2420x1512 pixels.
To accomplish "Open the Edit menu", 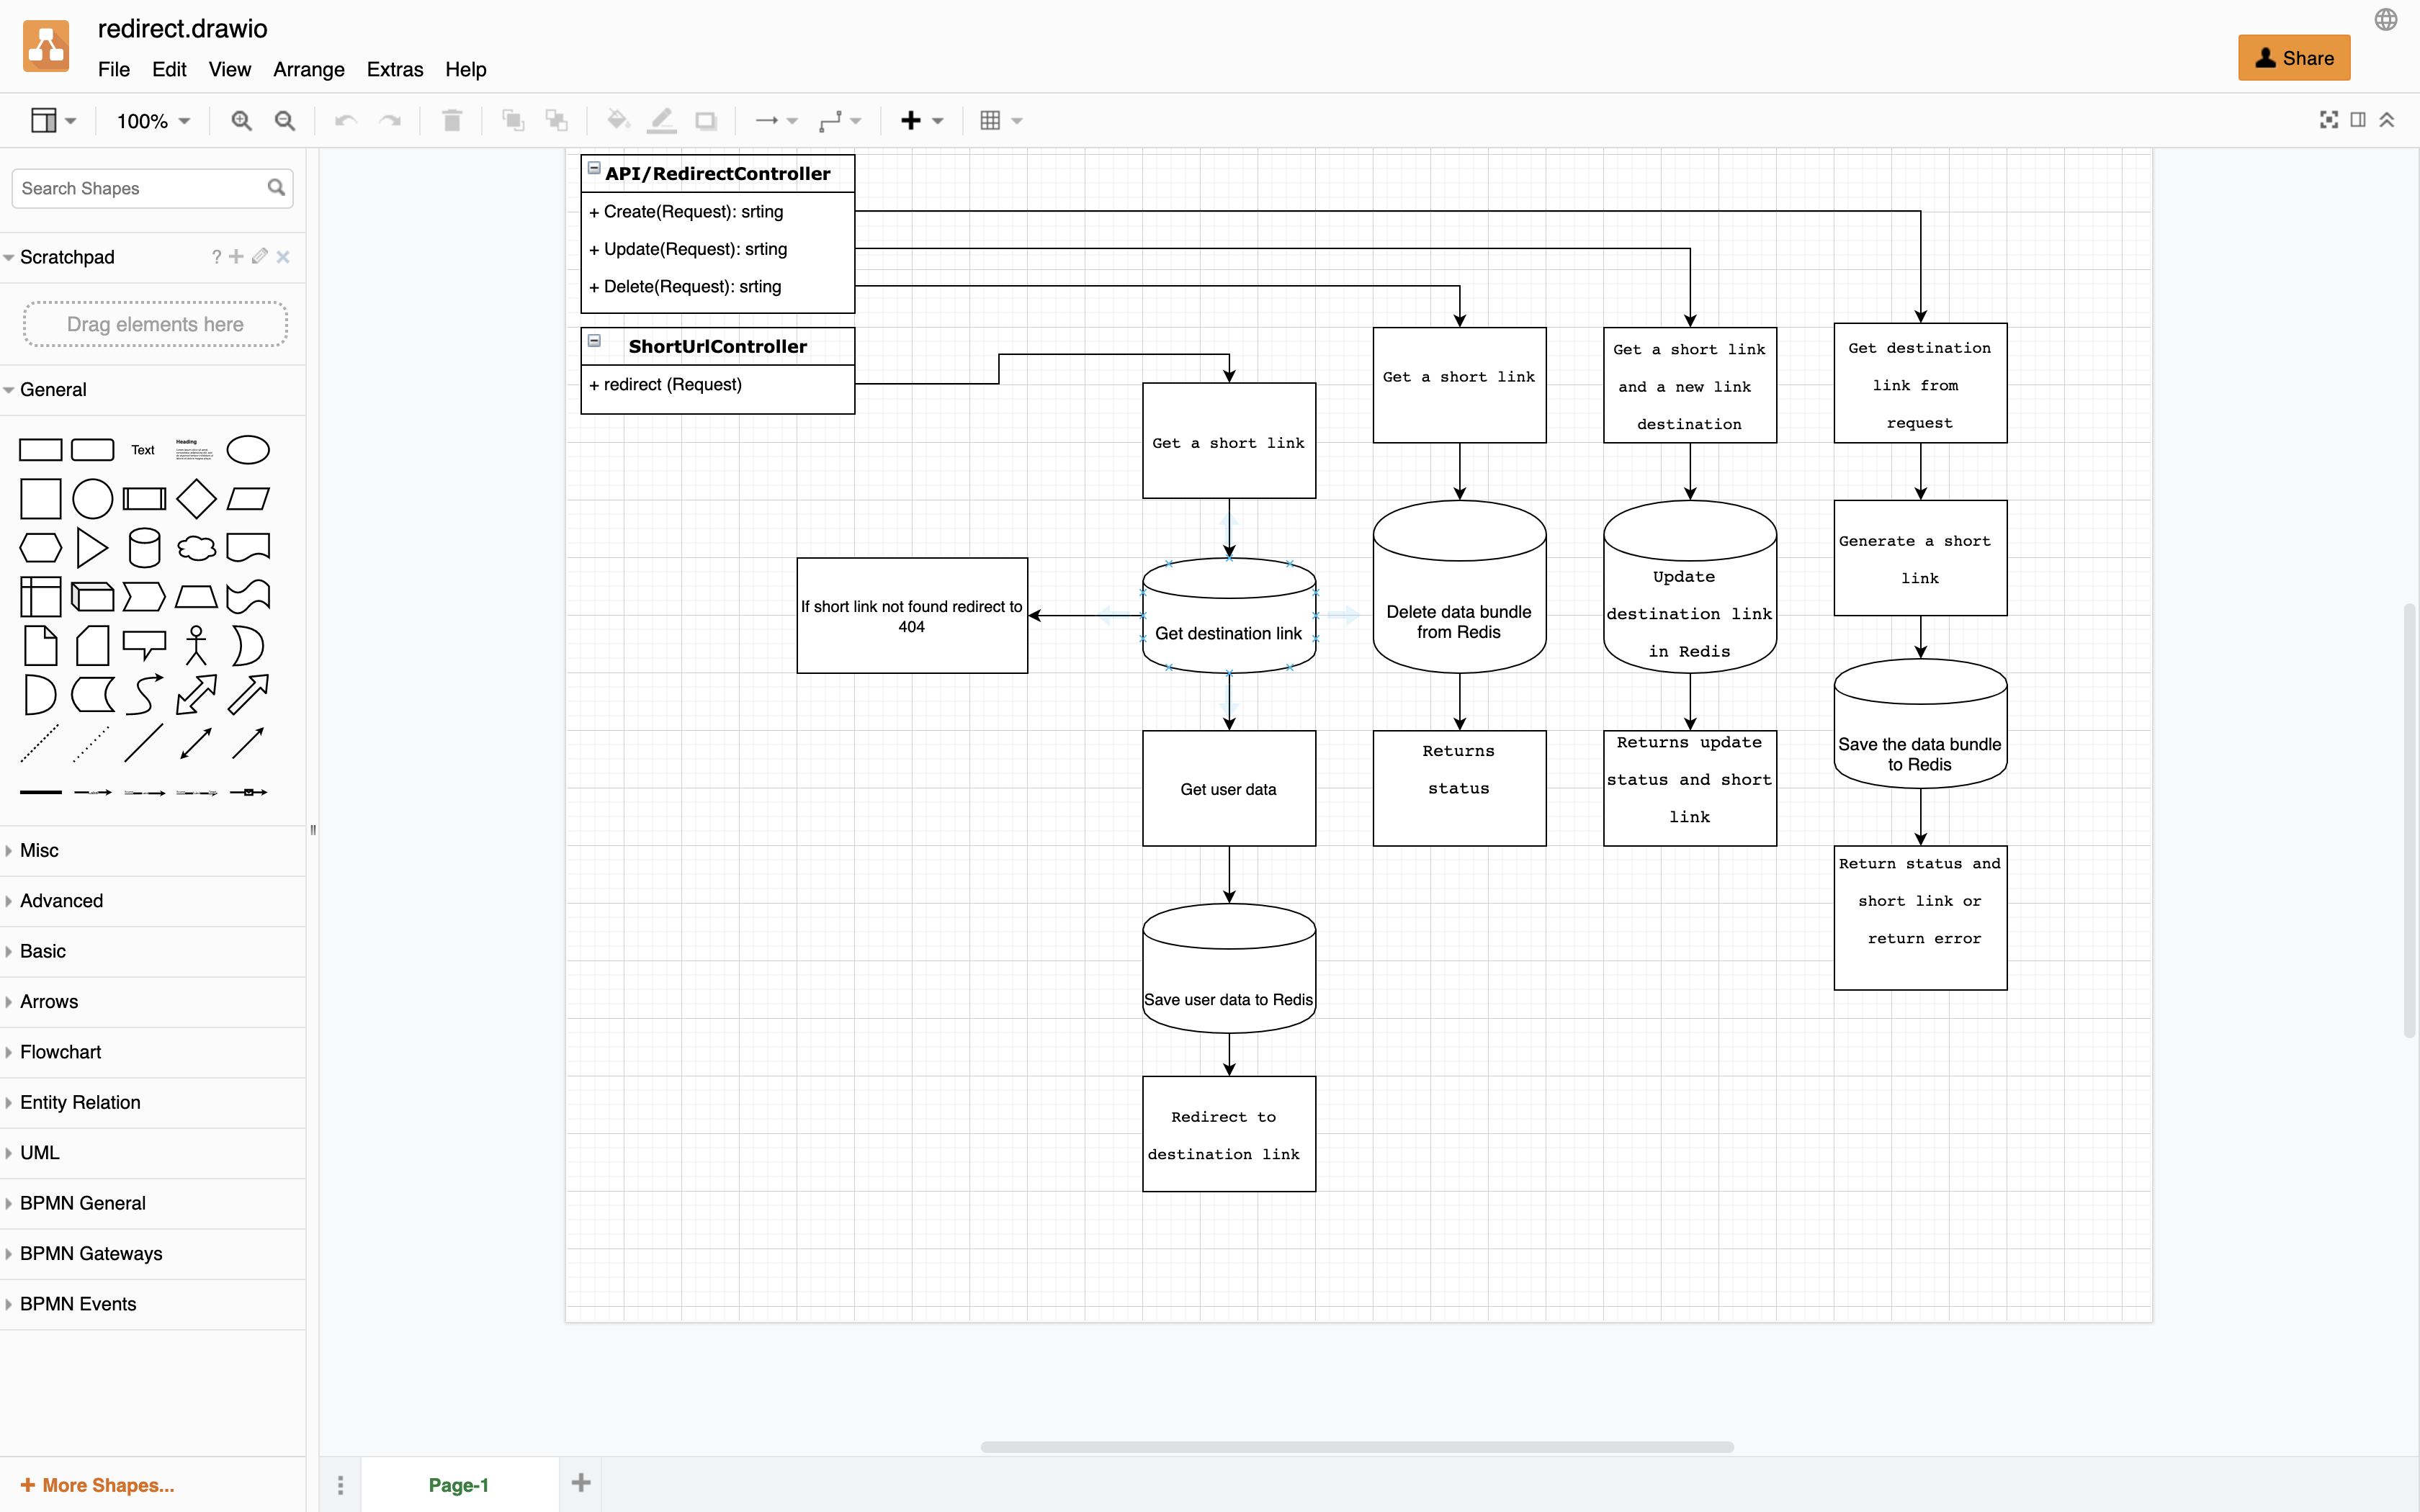I will [169, 69].
